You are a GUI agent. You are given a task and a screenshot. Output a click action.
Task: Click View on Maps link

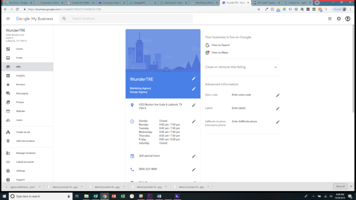point(220,53)
